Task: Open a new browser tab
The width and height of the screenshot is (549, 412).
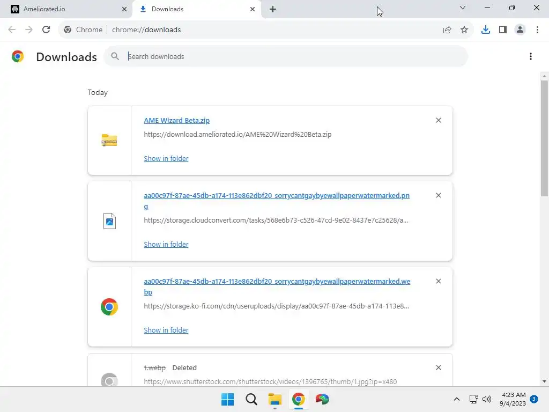Action: tap(273, 9)
